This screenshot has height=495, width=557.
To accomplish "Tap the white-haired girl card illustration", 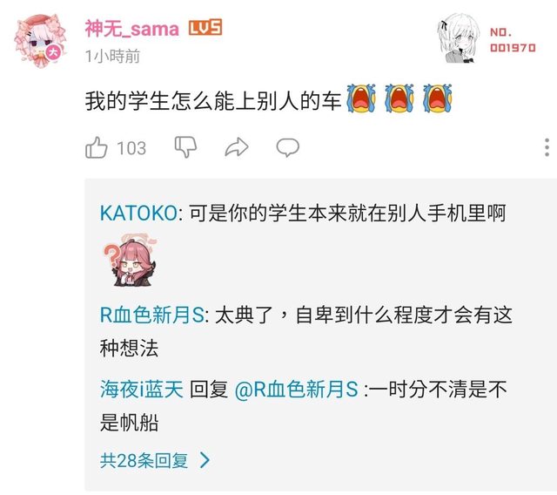I will tap(459, 38).
